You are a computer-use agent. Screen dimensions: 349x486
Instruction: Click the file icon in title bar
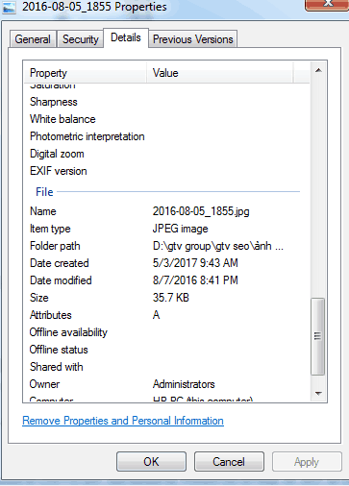pos(9,8)
